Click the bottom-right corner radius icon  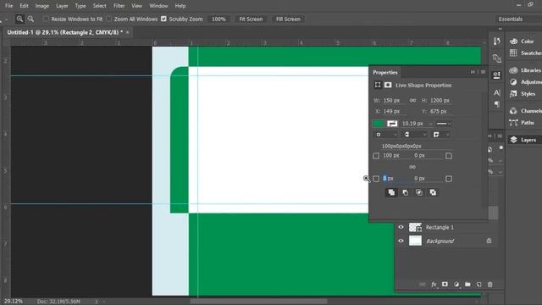point(449,179)
